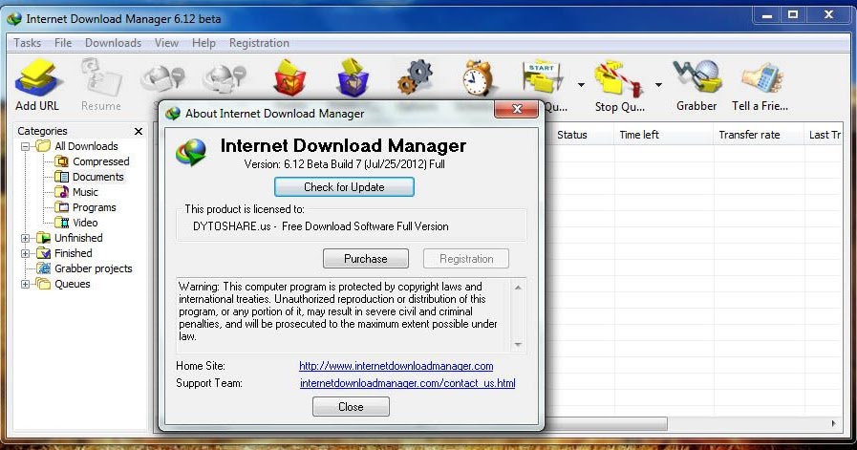This screenshot has height=450, width=857.
Task: Select All Downloads in the tree
Action: click(x=86, y=146)
